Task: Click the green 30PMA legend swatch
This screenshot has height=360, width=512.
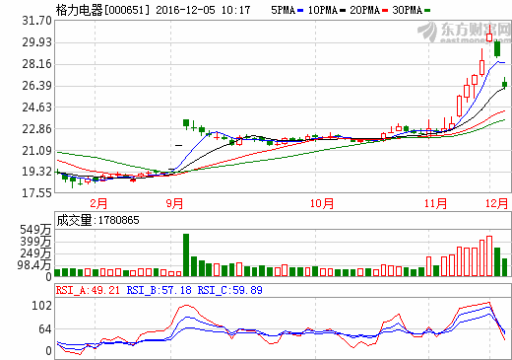Action: [x=427, y=11]
